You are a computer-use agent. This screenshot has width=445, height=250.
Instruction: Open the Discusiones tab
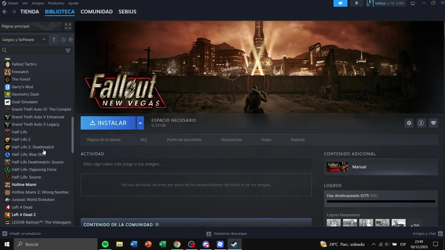coord(232,140)
